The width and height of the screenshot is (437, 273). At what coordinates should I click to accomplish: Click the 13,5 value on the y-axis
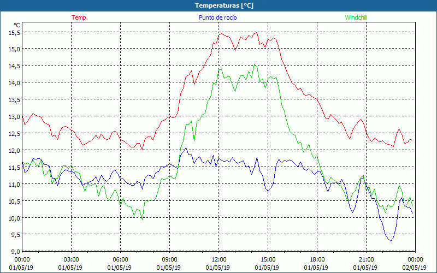point(15,100)
